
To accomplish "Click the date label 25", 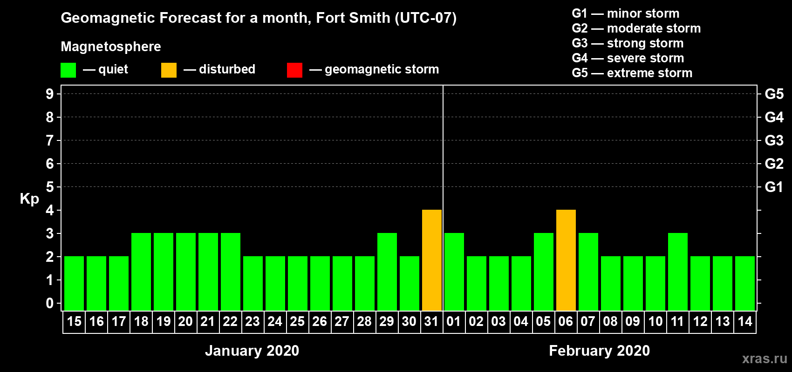I will (x=297, y=322).
